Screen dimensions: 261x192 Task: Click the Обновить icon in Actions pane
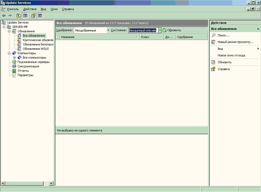pyautogui.click(x=213, y=62)
